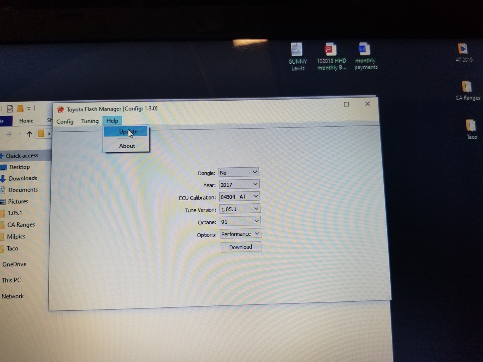Open the Options dropdown showing Performance

[240, 234]
